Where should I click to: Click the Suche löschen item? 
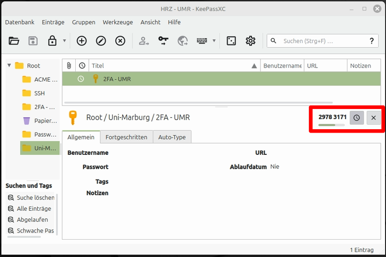(x=31, y=198)
